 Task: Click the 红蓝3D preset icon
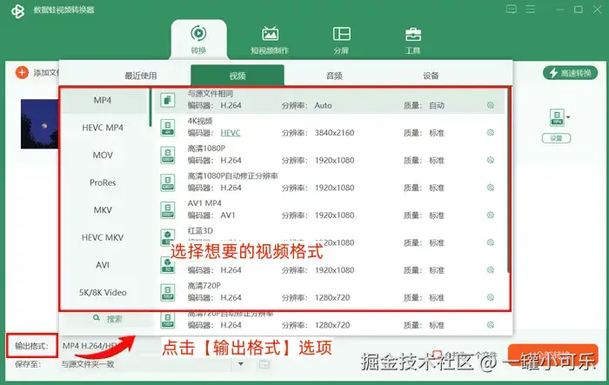[168, 237]
